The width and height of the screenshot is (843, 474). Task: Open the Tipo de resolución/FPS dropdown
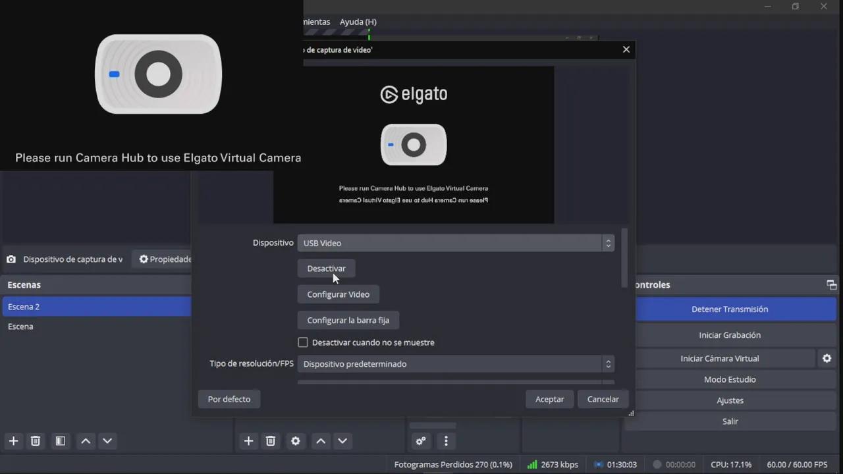[x=456, y=364]
